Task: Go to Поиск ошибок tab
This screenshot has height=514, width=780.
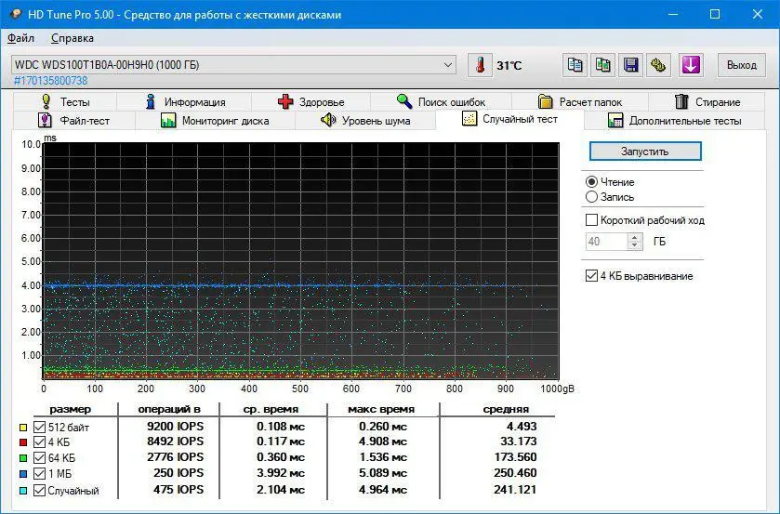Action: 441,102
